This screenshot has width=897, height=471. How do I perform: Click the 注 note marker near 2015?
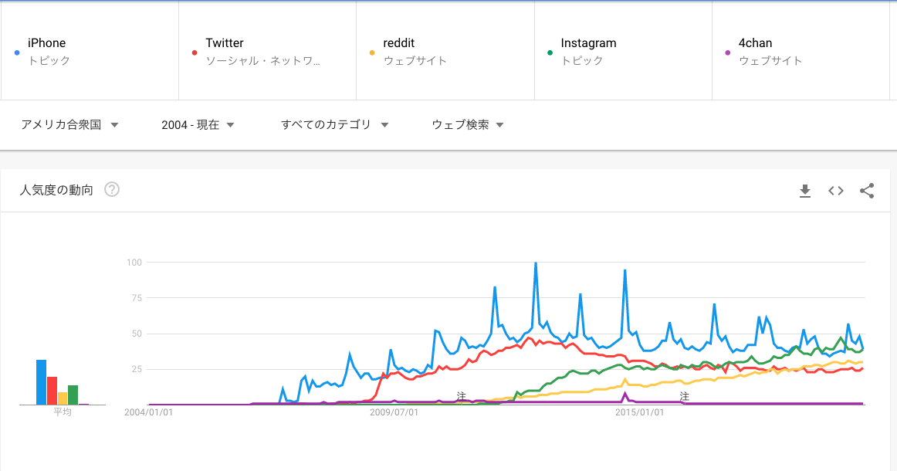(684, 396)
